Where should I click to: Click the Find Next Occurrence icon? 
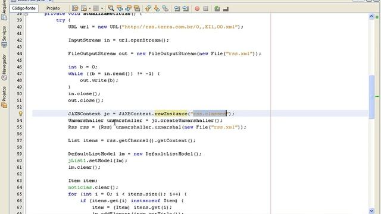(x=129, y=8)
